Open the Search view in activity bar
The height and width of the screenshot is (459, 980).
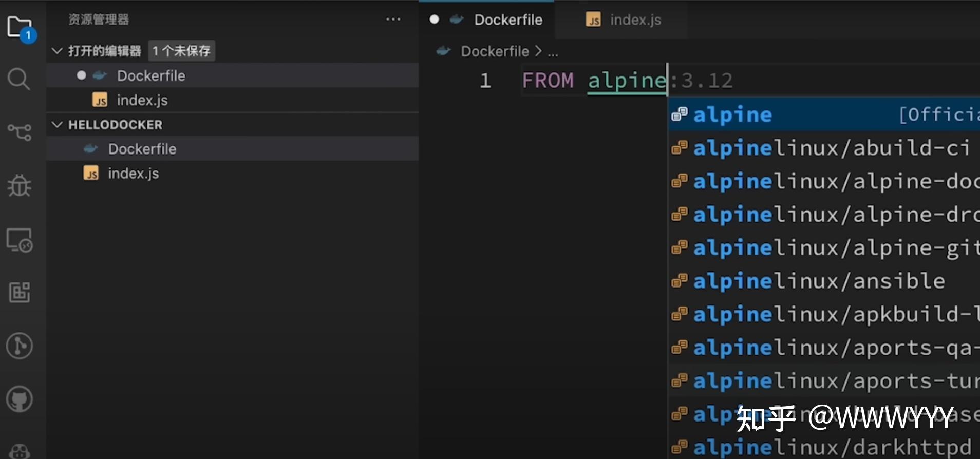19,79
